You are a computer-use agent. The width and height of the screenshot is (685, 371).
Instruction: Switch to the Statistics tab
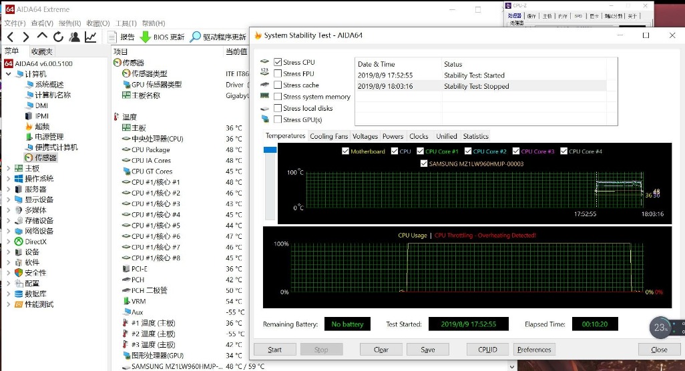(476, 136)
